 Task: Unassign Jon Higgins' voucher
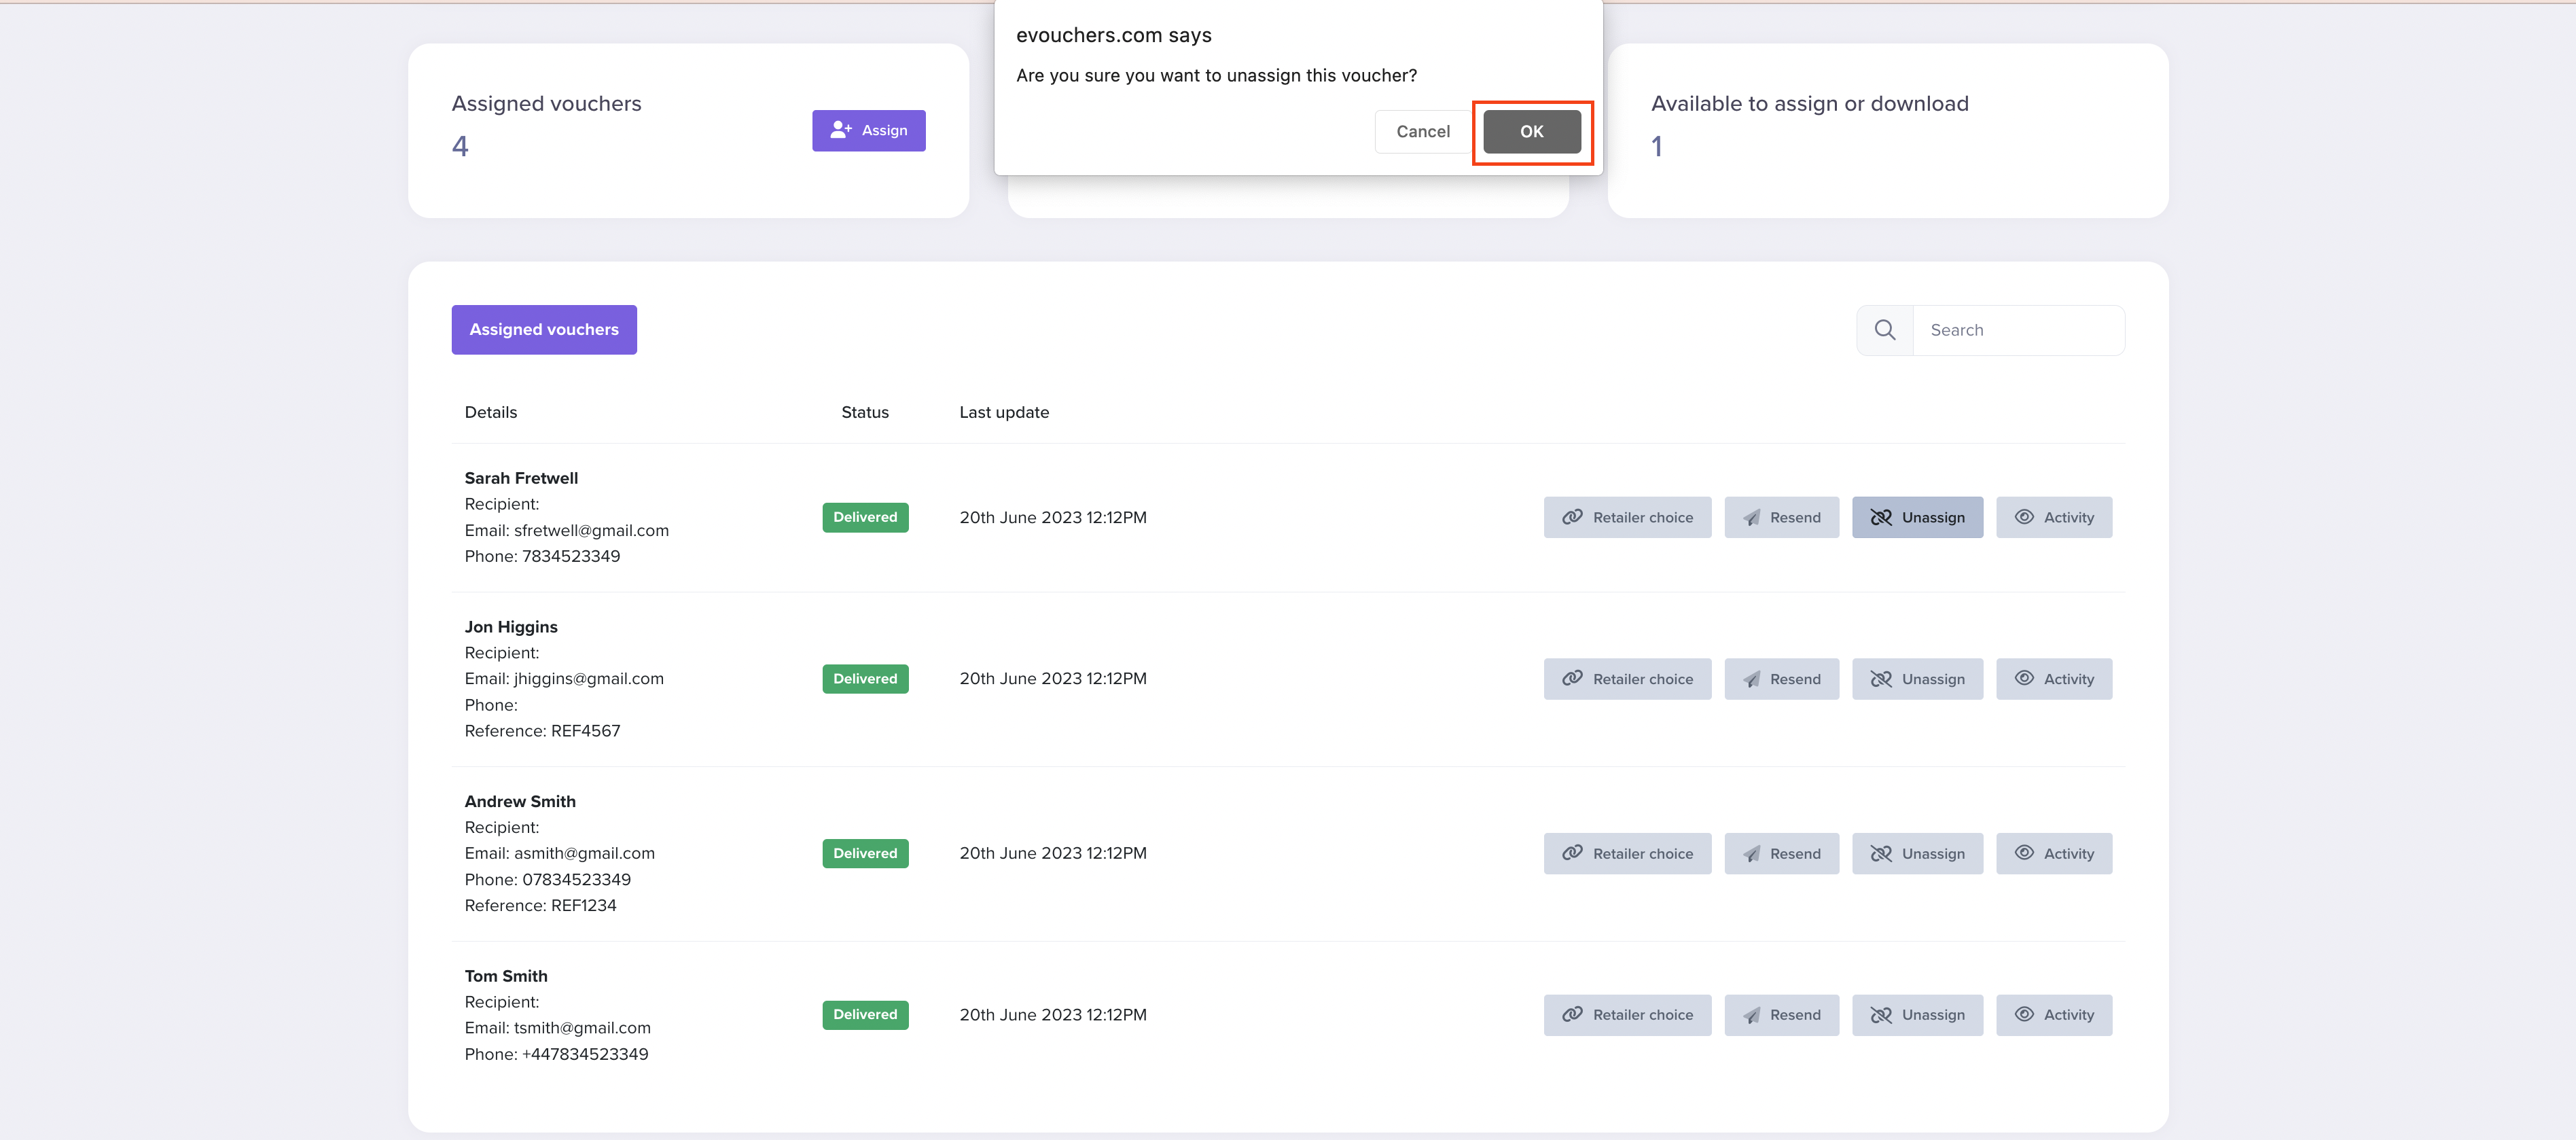[x=1917, y=678]
